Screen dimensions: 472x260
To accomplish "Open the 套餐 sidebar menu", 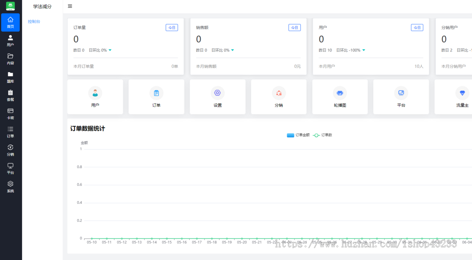I will pyautogui.click(x=11, y=95).
